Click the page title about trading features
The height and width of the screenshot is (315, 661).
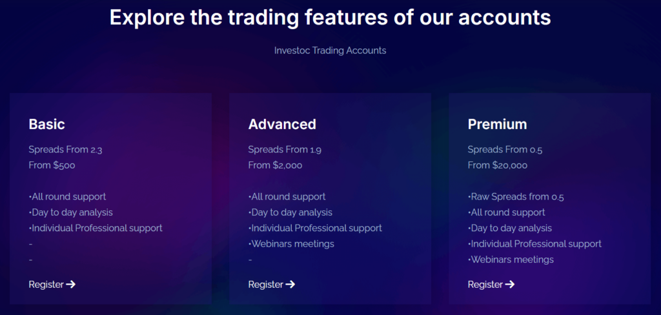tap(330, 17)
